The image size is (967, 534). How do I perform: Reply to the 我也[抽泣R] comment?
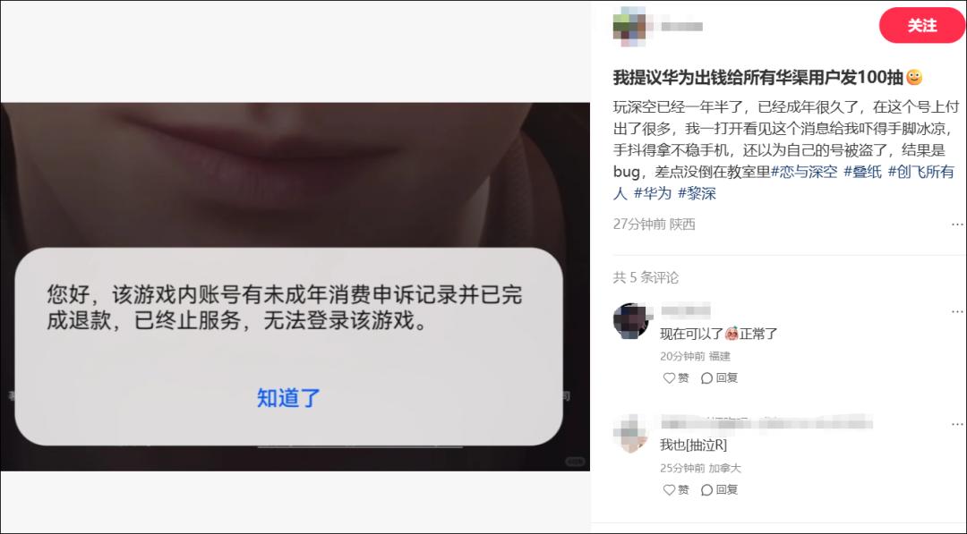[720, 489]
